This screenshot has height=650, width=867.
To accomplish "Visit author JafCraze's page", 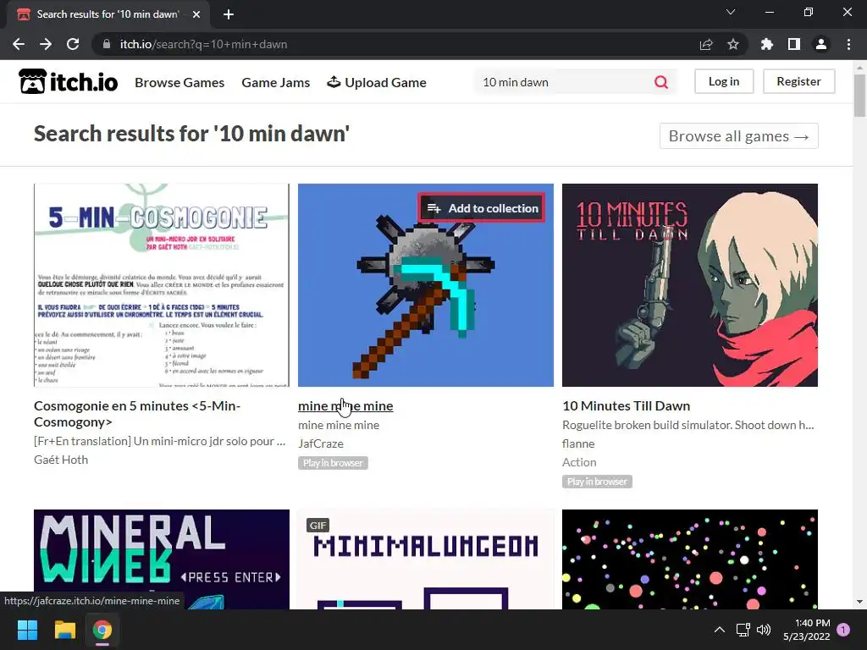I will click(321, 443).
